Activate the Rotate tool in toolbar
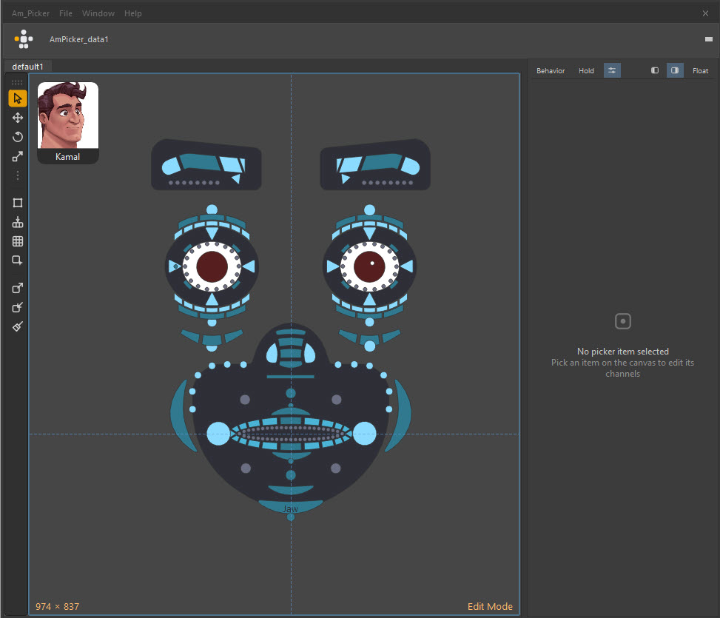This screenshot has height=618, width=720. pyautogui.click(x=18, y=137)
